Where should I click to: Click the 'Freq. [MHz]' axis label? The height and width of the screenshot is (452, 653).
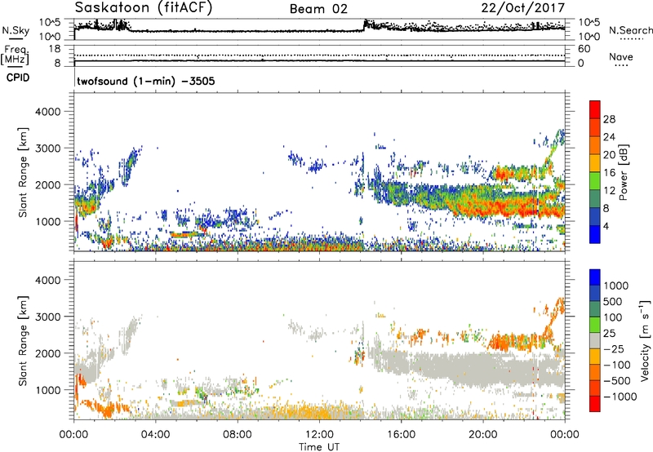point(16,55)
